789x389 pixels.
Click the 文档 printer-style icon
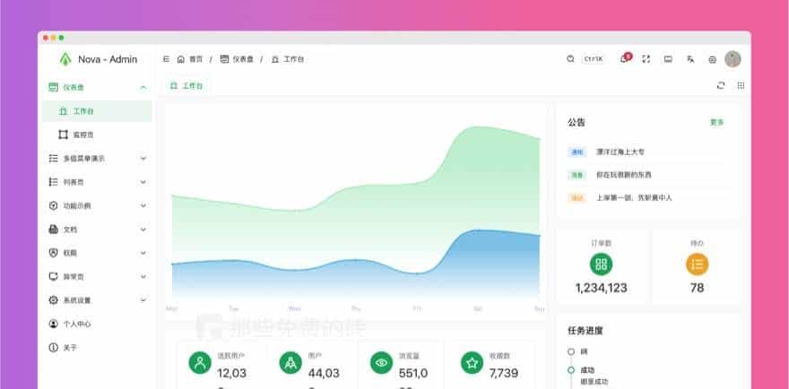(x=53, y=229)
